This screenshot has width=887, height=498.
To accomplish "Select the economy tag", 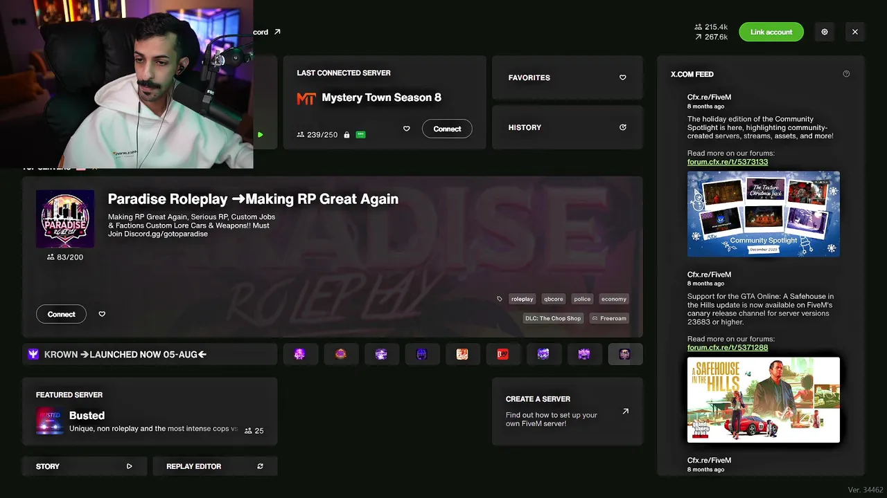I will tap(614, 299).
